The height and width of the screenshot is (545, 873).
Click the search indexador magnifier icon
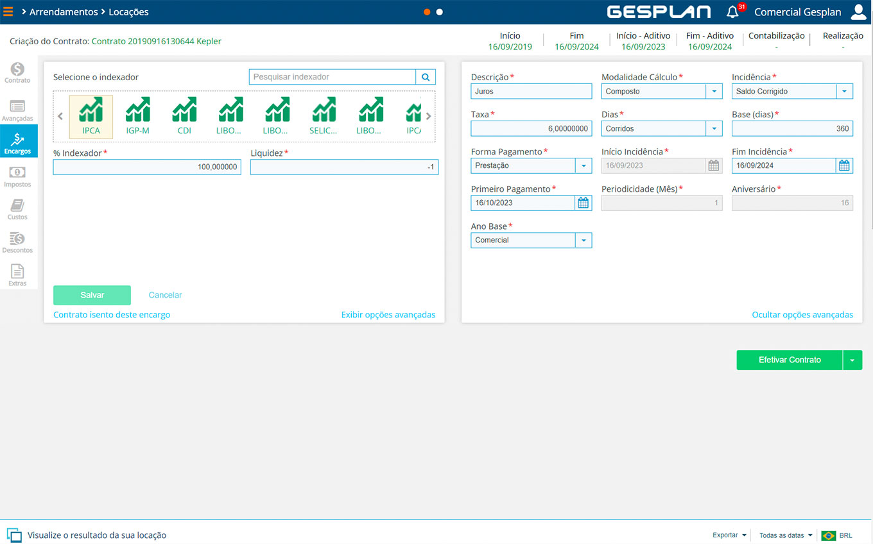[426, 77]
